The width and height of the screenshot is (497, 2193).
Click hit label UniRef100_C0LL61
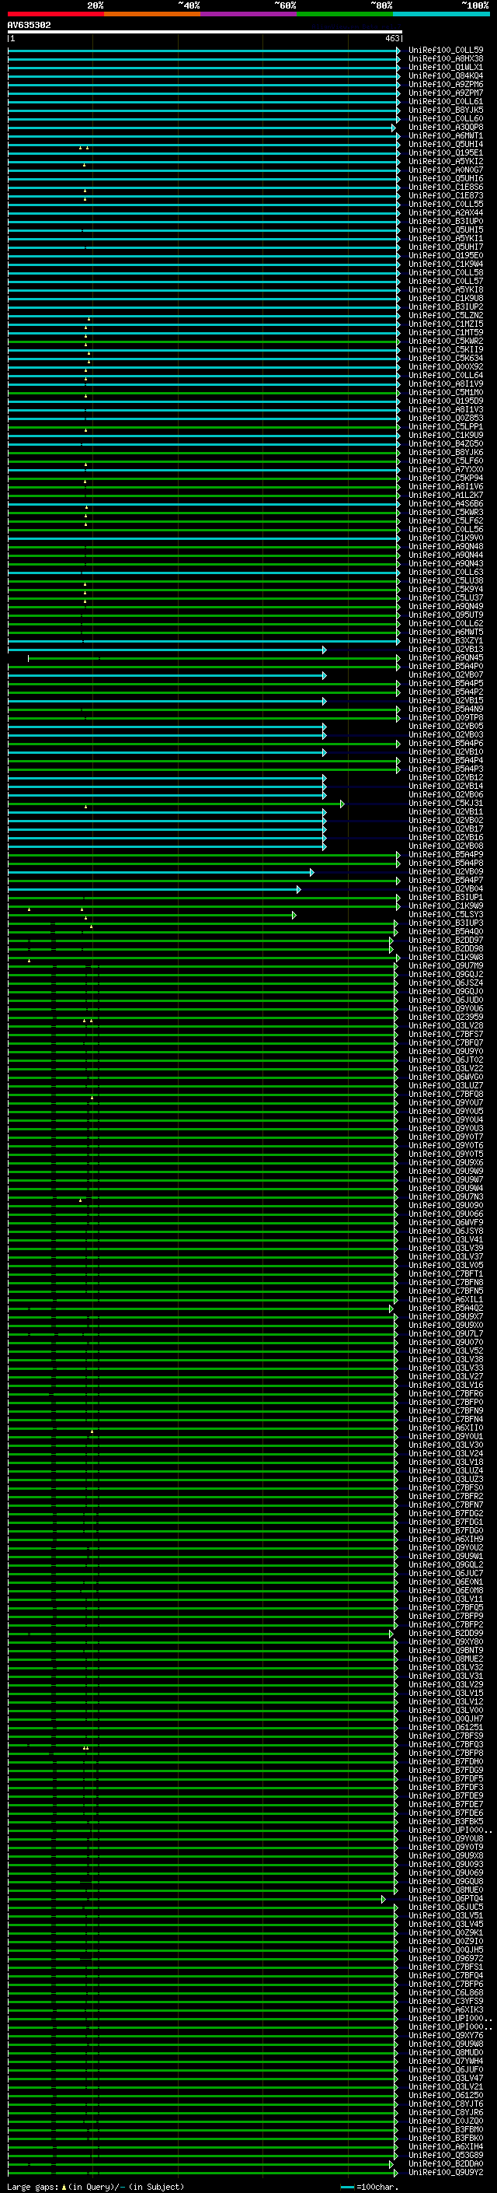click(445, 101)
